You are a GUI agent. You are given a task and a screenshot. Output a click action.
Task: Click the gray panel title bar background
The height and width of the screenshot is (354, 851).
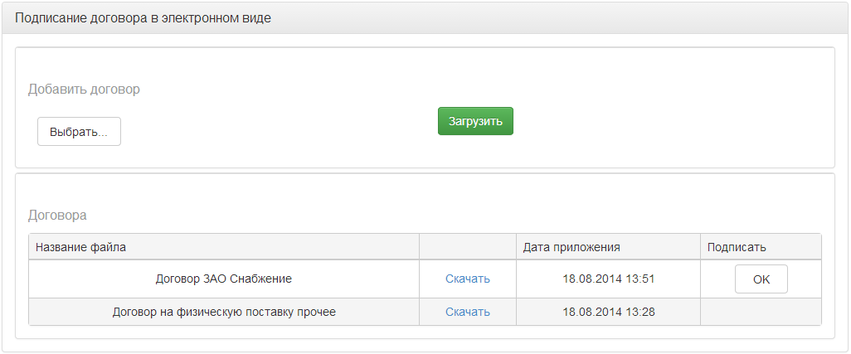point(542,18)
